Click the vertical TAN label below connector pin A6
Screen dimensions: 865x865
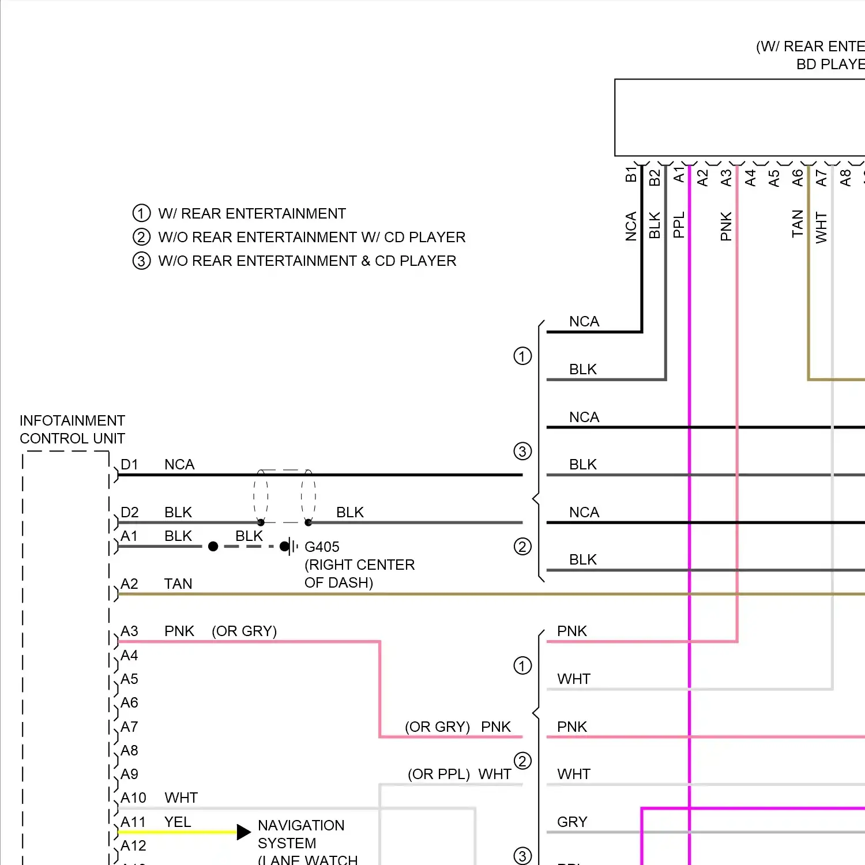tap(798, 224)
